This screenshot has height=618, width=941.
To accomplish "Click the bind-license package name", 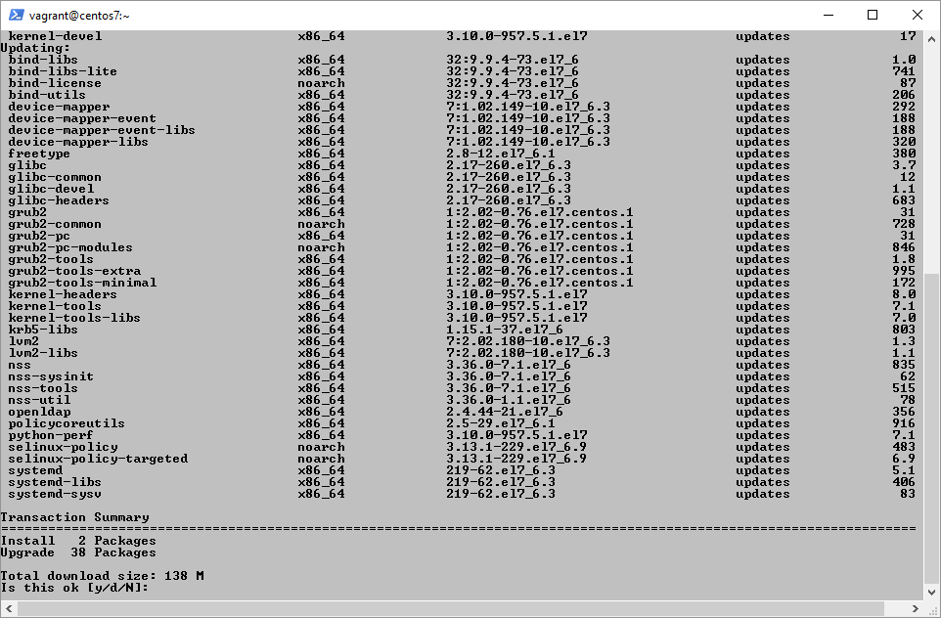I will (x=55, y=83).
